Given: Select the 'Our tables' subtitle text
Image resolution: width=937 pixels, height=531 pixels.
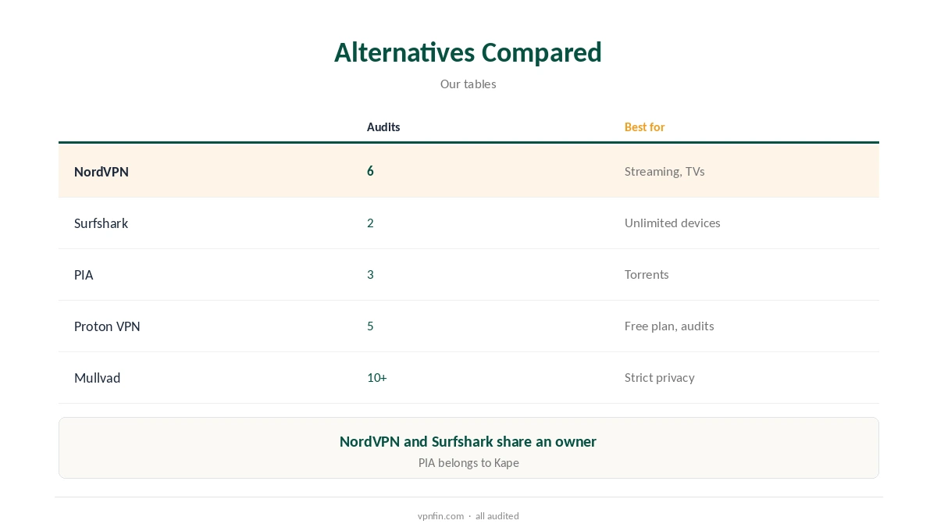Looking at the screenshot, I should (x=468, y=84).
